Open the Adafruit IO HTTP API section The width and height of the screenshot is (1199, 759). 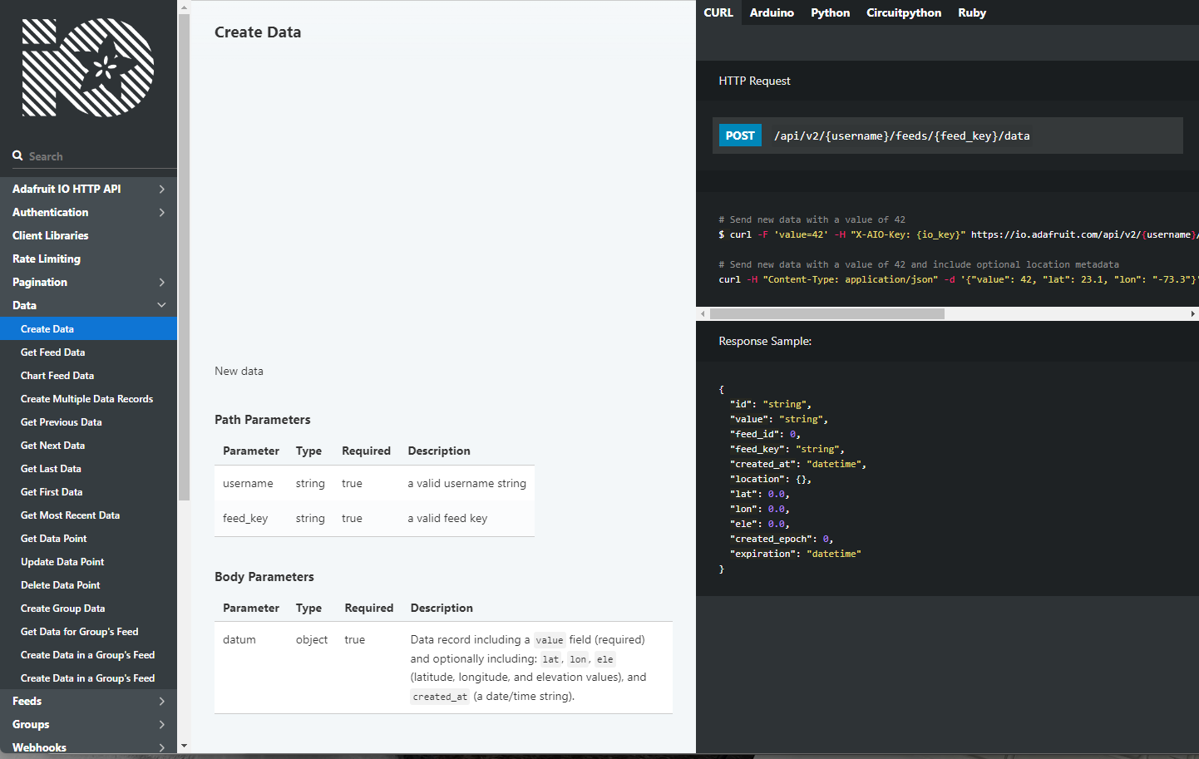point(67,189)
